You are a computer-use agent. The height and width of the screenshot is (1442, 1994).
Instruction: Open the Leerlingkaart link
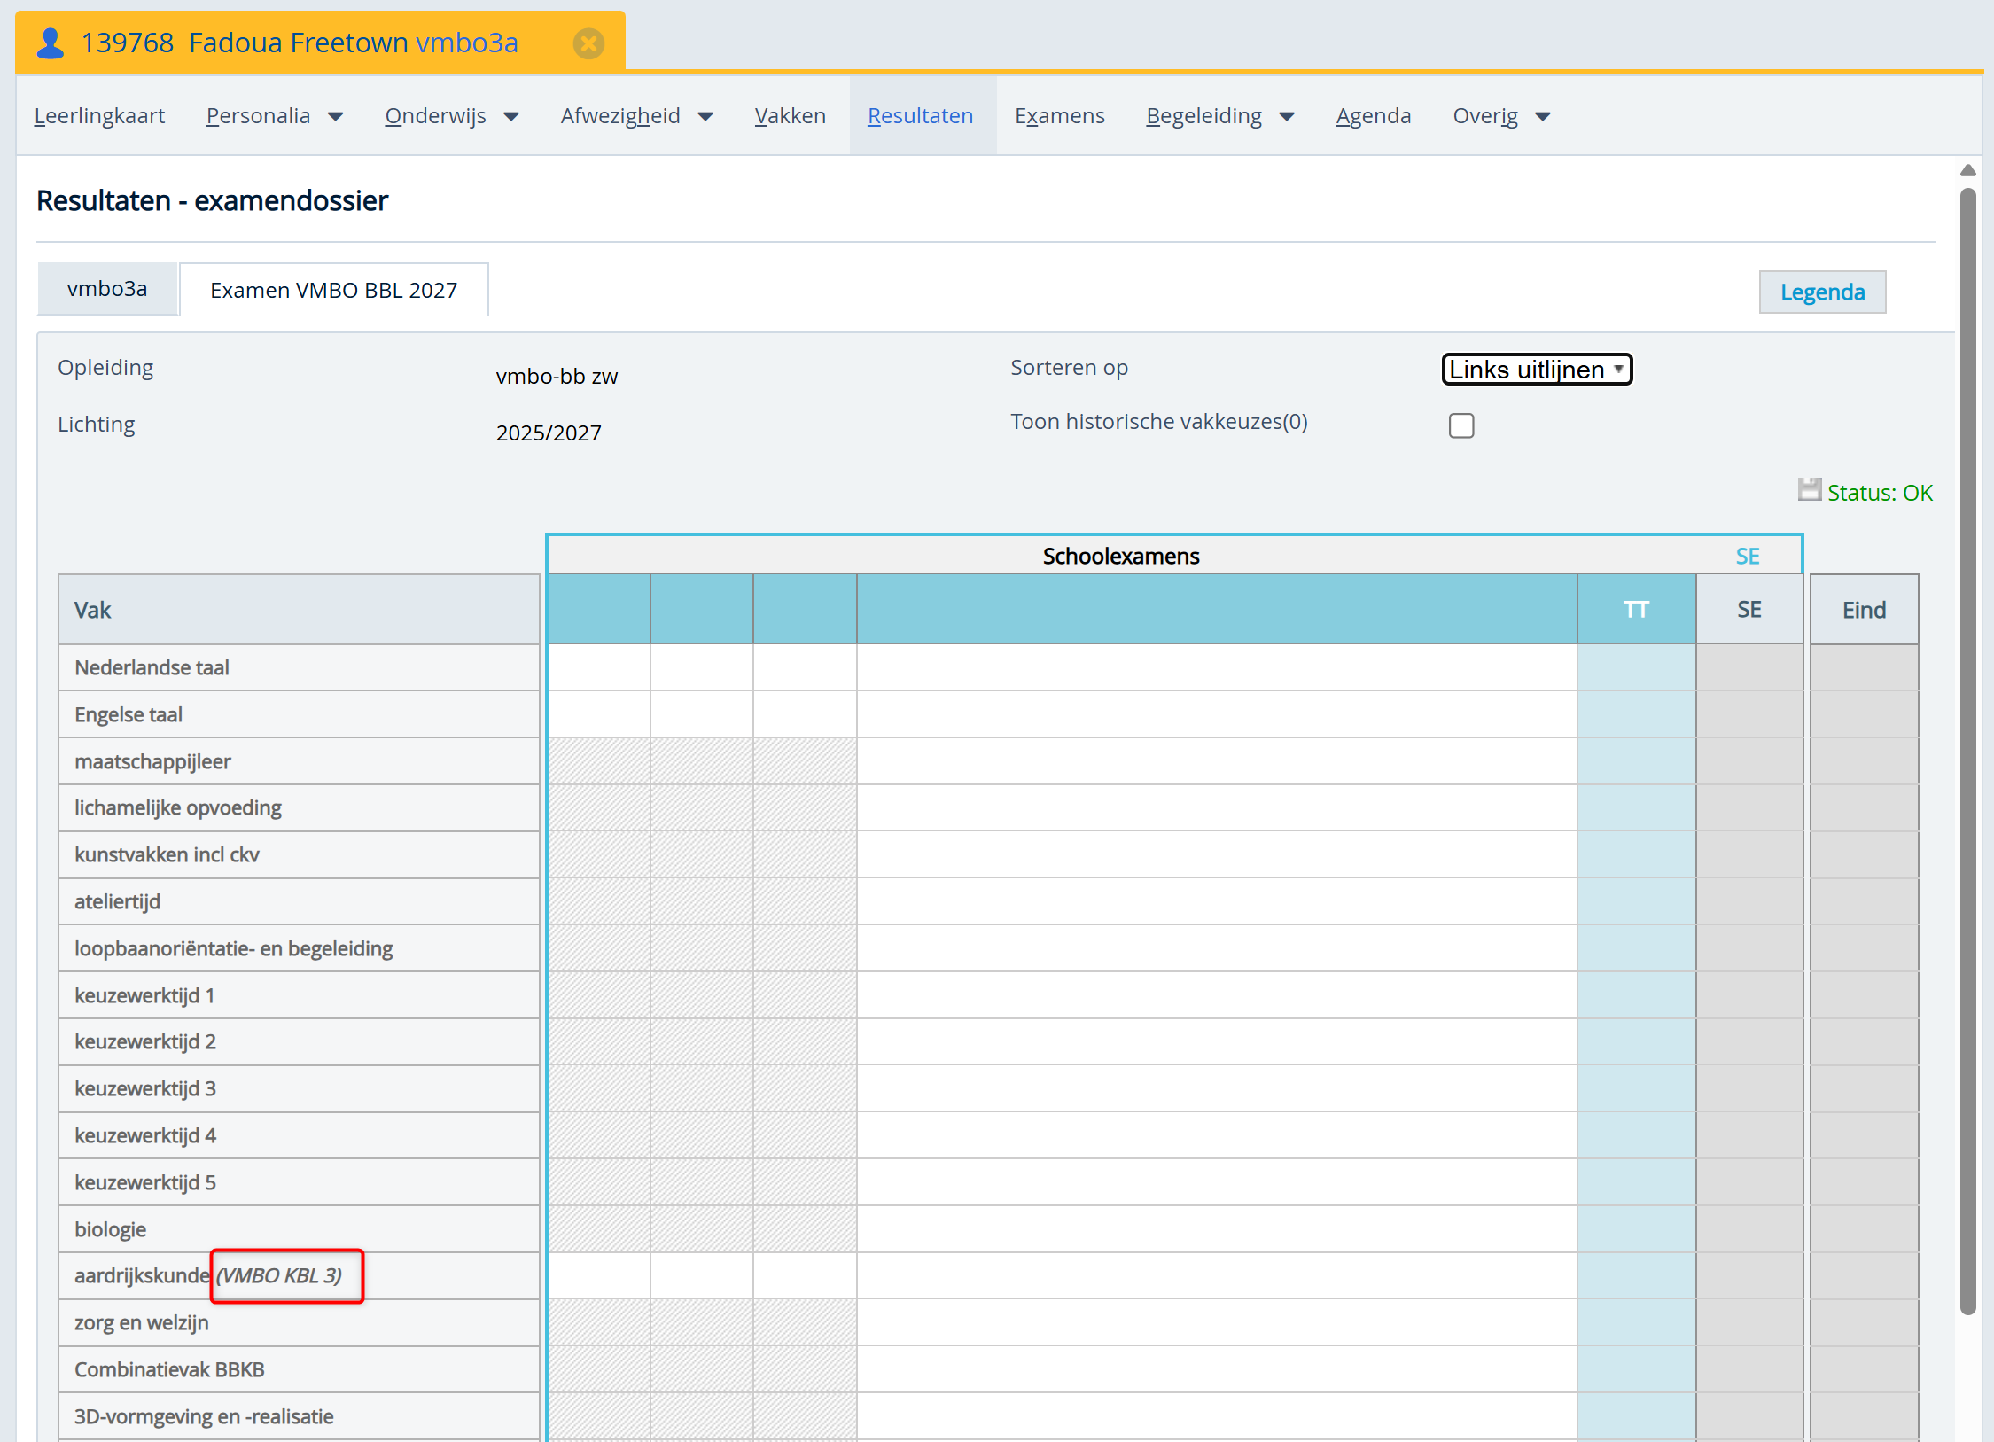click(99, 116)
